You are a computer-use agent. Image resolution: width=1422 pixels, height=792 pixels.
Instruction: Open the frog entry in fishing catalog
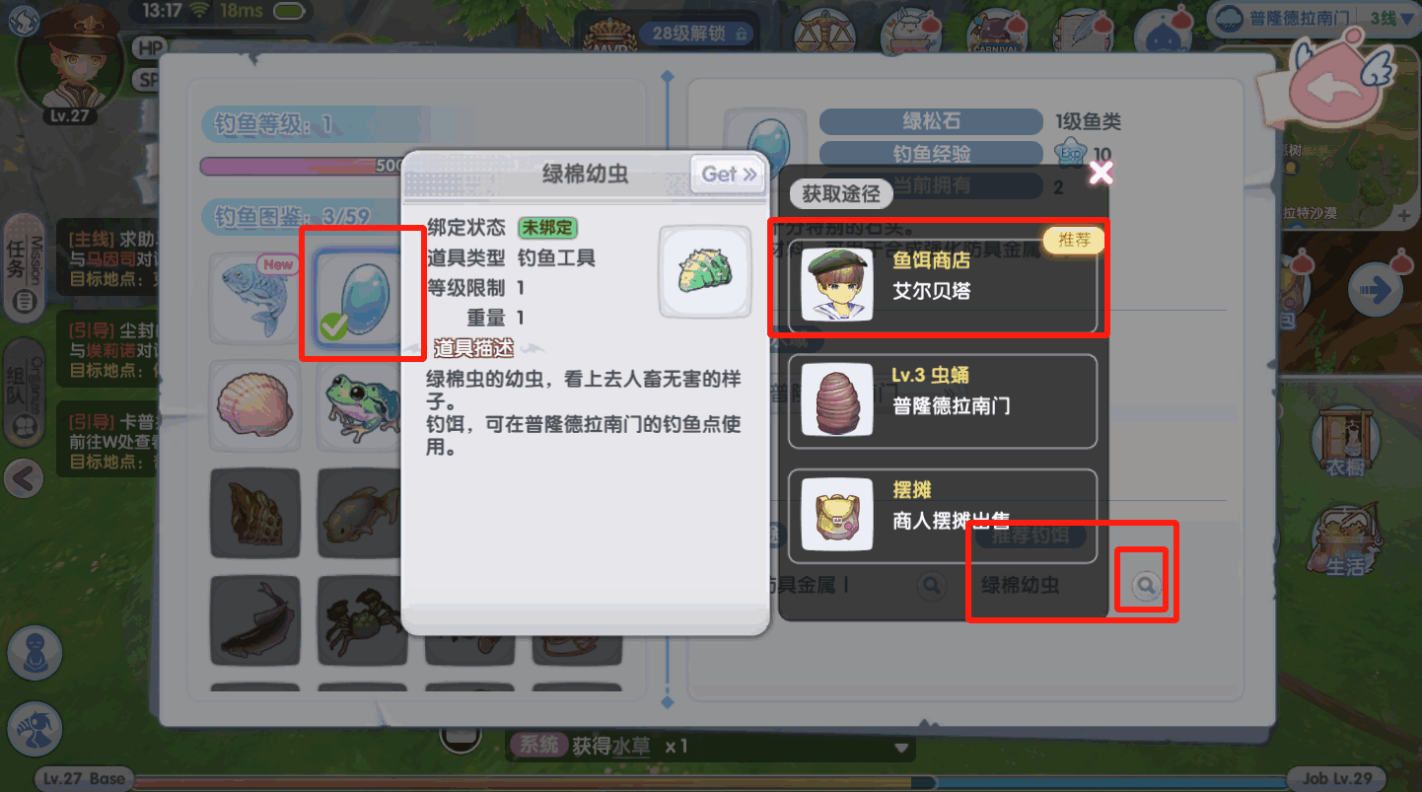tap(362, 405)
